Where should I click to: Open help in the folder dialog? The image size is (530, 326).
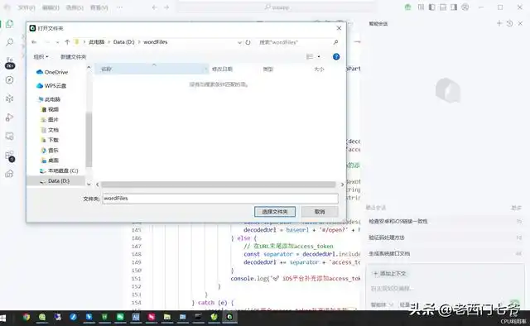click(336, 57)
